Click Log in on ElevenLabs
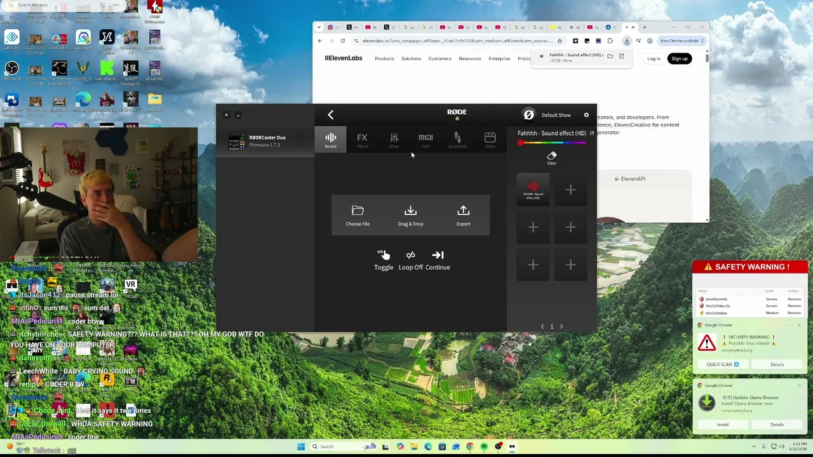The image size is (813, 457). 654,58
